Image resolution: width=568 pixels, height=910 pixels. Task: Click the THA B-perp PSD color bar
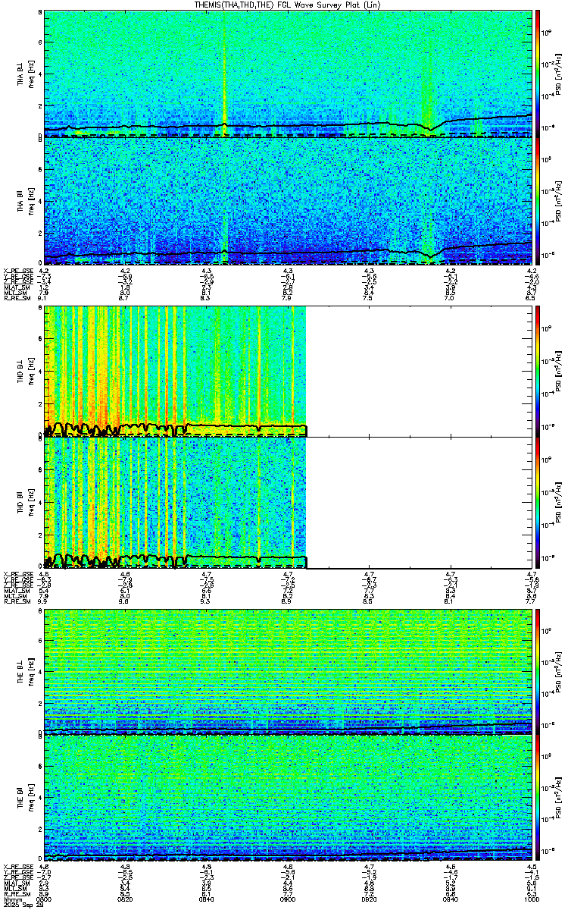[x=538, y=74]
